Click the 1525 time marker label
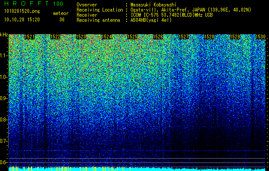The width and height of the screenshot is (269, 171). tap(133, 37)
